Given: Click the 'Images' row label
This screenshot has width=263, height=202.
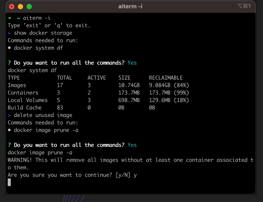Looking at the screenshot, I should pos(17,85).
